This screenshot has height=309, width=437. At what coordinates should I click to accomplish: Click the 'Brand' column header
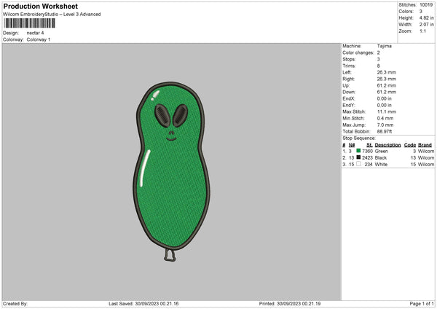coord(425,145)
